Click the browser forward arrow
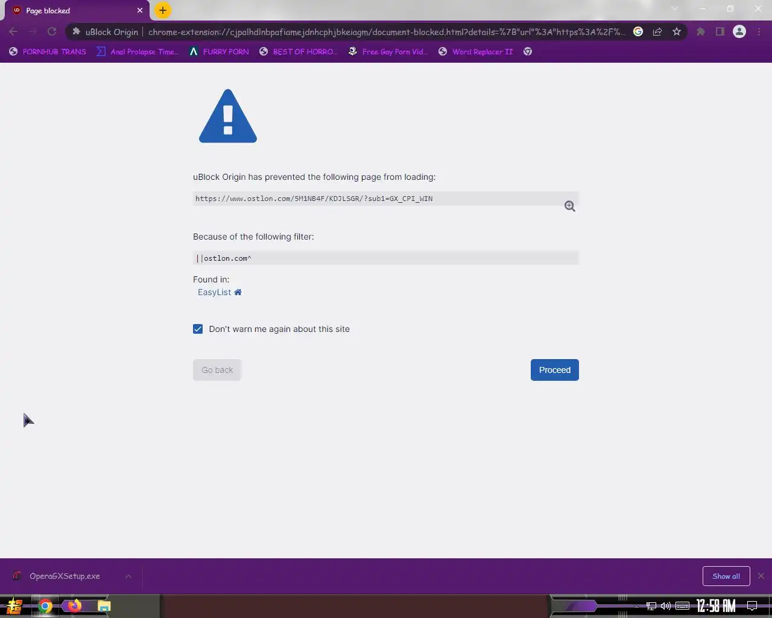Screen dimensions: 772x618 (x=33, y=31)
